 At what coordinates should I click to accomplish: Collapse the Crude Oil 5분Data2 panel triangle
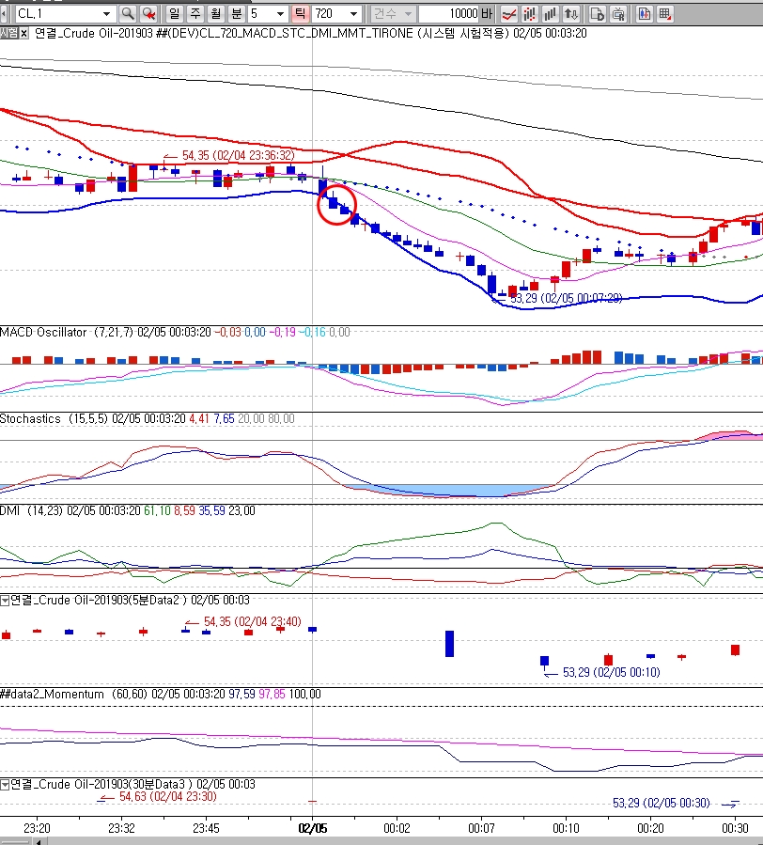pyautogui.click(x=5, y=600)
